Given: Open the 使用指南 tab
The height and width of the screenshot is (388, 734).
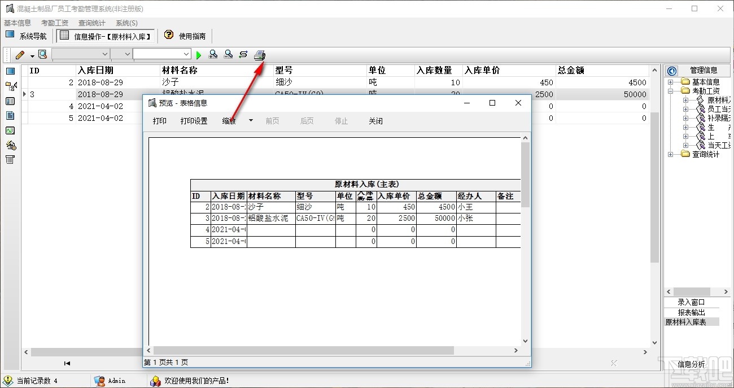Looking at the screenshot, I should click(185, 36).
